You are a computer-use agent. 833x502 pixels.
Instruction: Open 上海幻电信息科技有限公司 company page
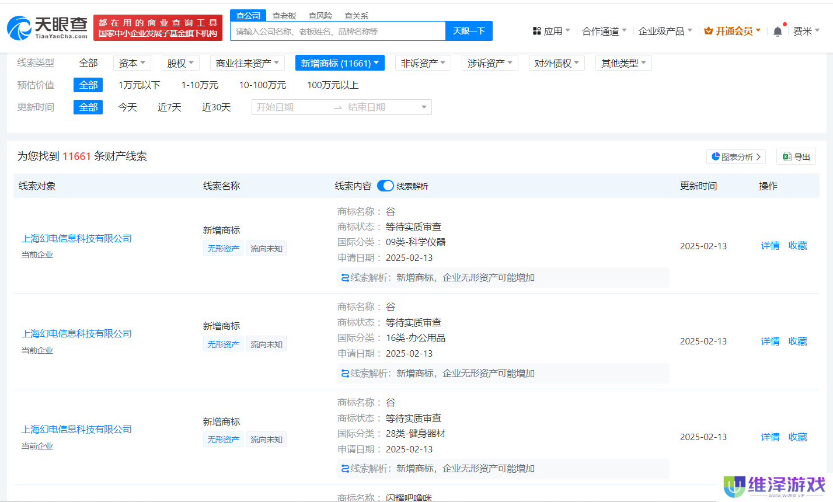pyautogui.click(x=76, y=238)
